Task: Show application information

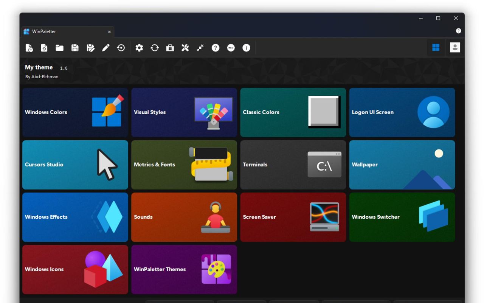Action: click(x=246, y=48)
